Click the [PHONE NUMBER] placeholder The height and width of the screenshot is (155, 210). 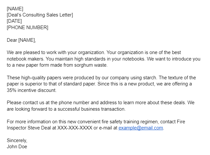pyautogui.click(x=28, y=28)
